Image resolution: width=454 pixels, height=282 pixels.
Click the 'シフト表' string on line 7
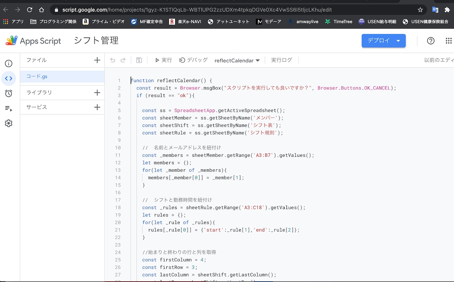coord(263,125)
